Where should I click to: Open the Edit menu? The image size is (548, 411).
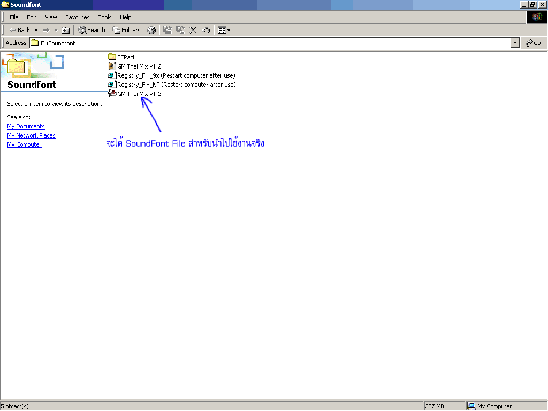coord(32,17)
